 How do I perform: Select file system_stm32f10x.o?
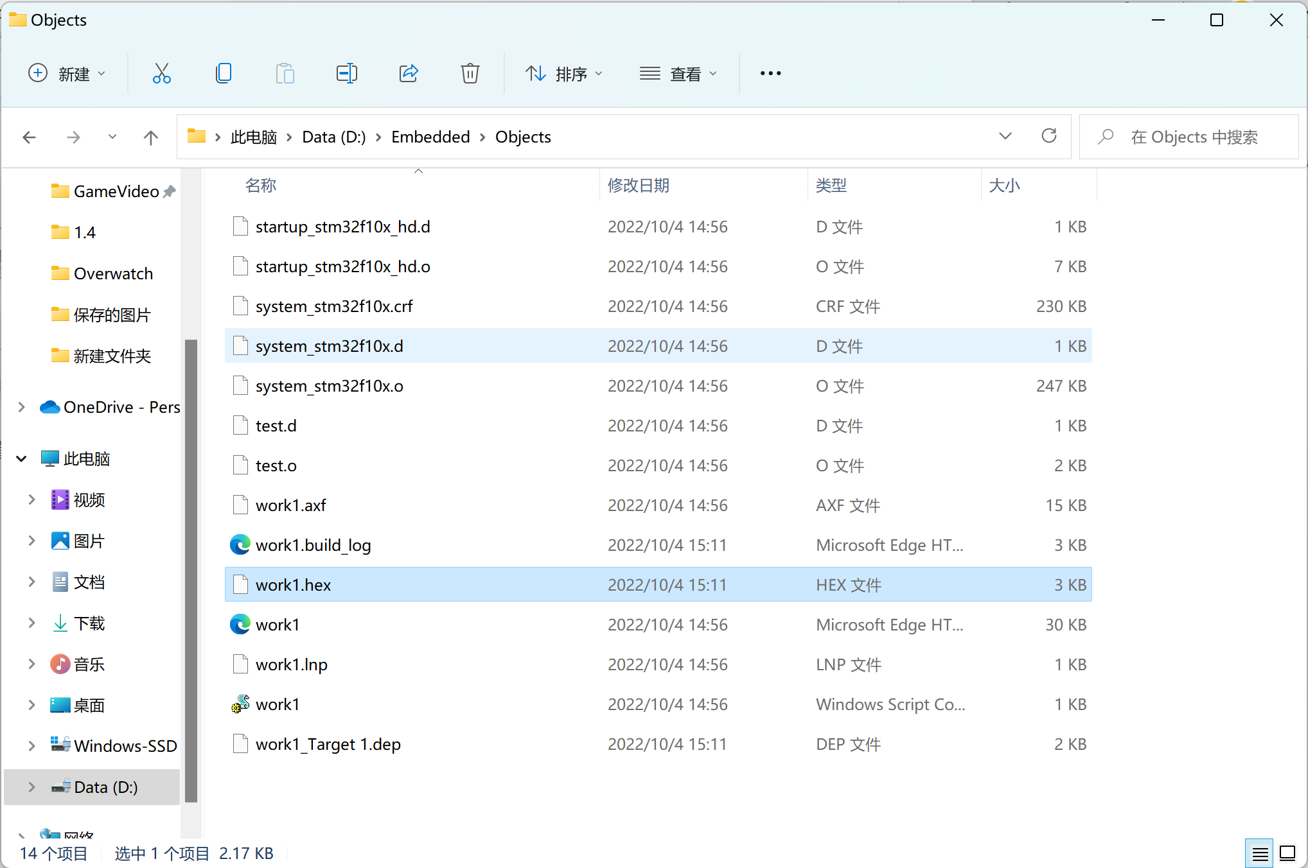tap(658, 386)
